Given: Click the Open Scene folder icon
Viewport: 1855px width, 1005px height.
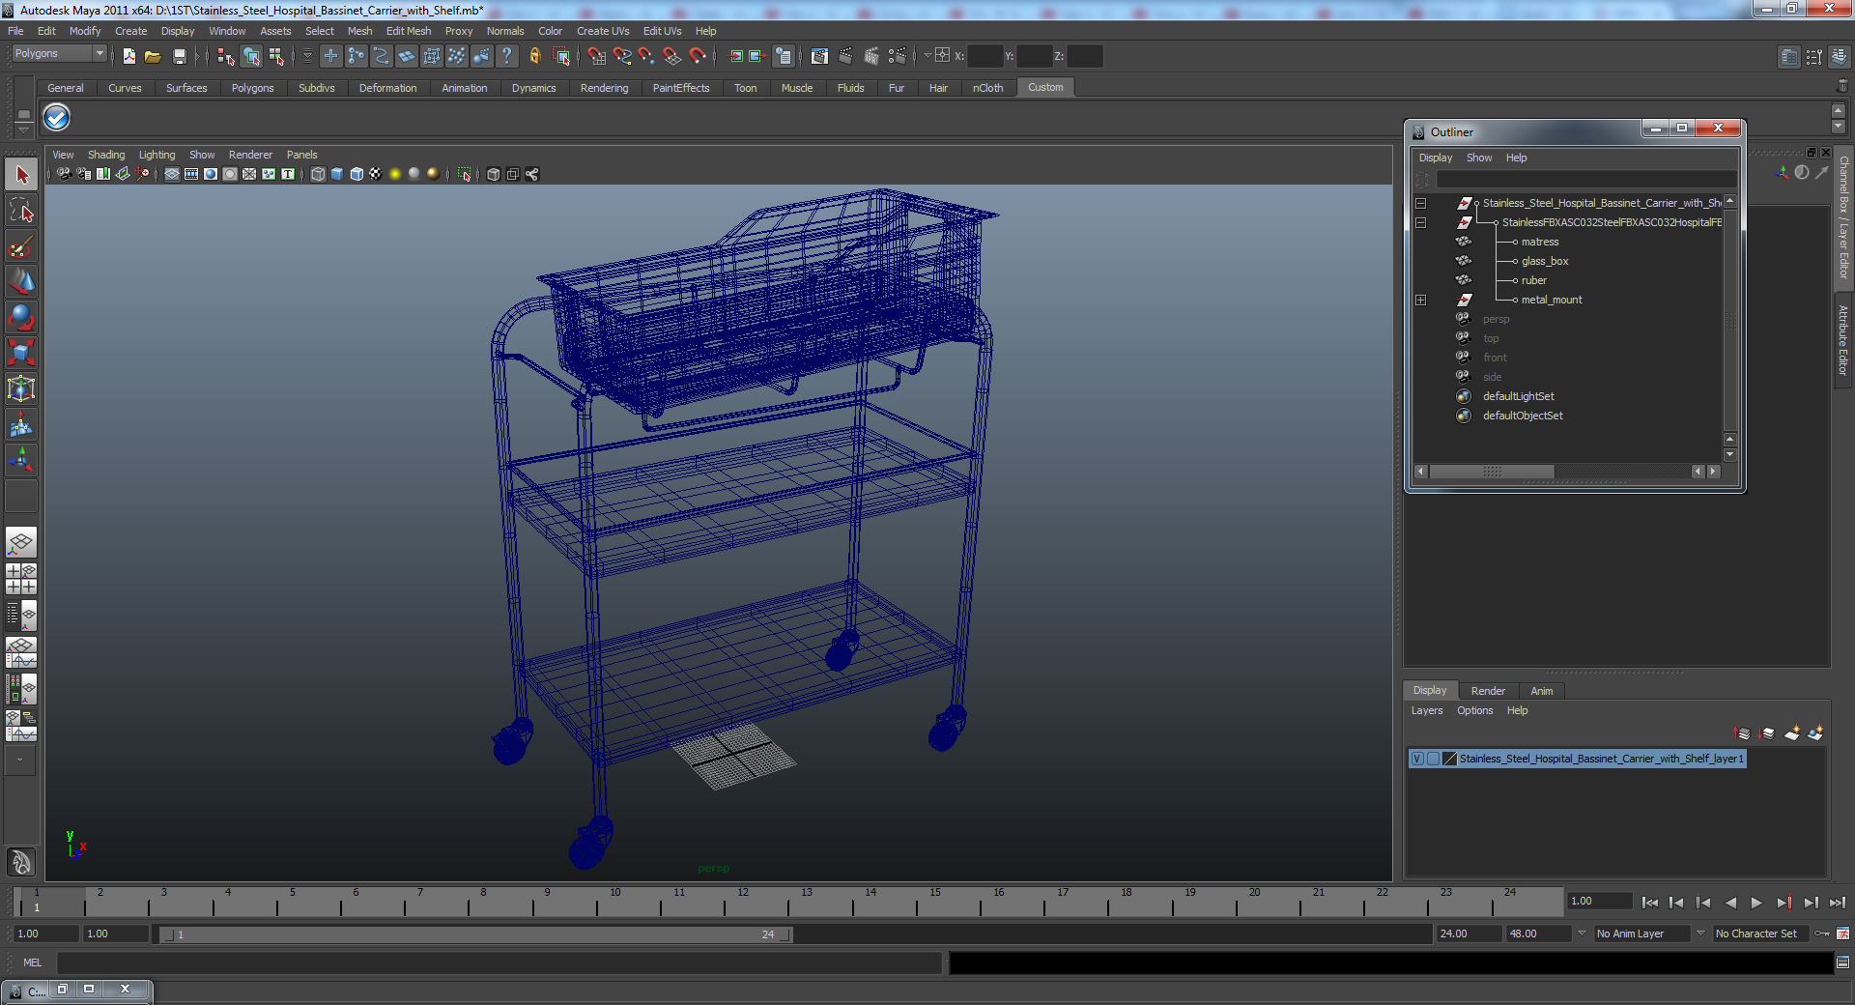Looking at the screenshot, I should pyautogui.click(x=153, y=56).
